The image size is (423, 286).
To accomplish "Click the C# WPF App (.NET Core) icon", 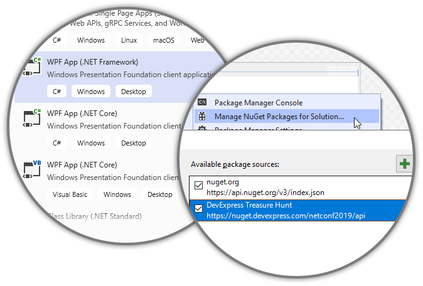I will coord(31,119).
